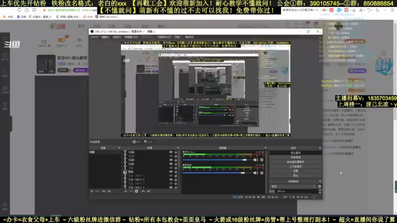Screen dimensions: 397x223
Task: Open the 场景集合 menu in OBS
Action: [164, 37]
